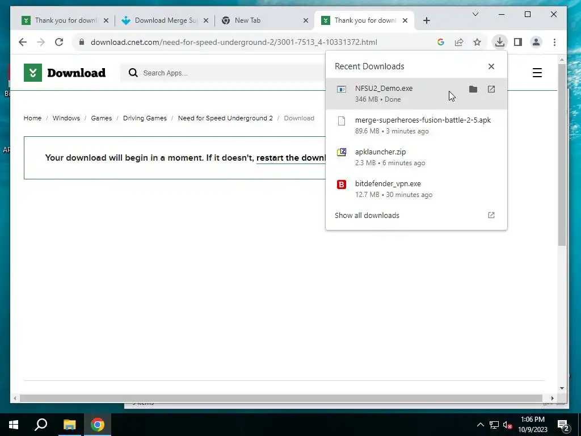
Task: Select apklauncher.zip download entry
Action: click(x=416, y=157)
